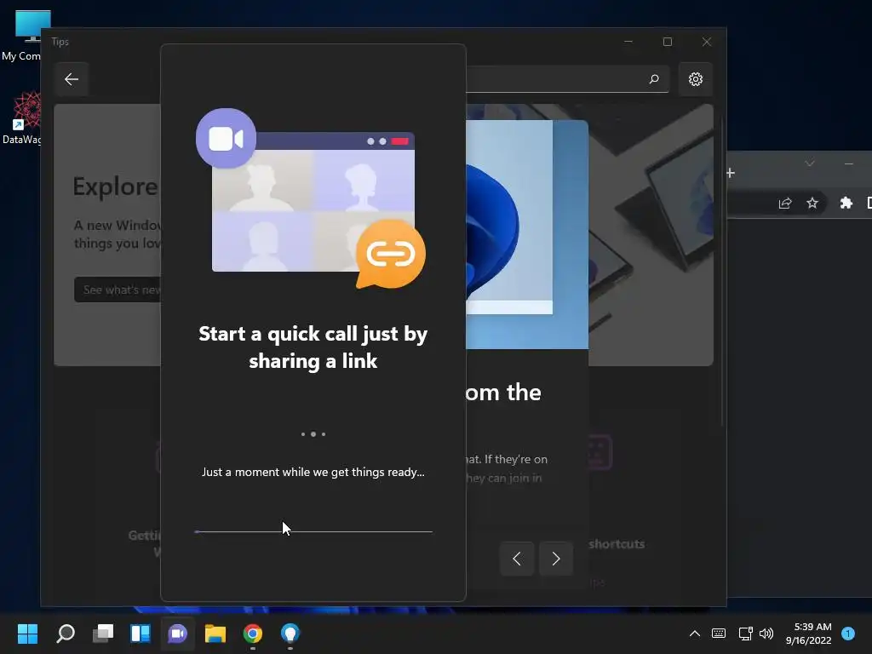Screen dimensions: 872x654
Task: Show next tip with right chevron
Action: click(x=555, y=559)
